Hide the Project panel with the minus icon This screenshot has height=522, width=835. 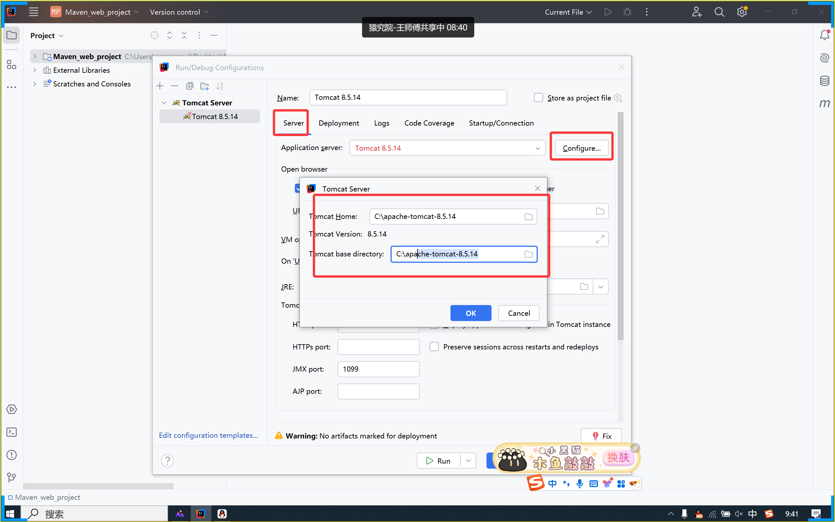[214, 35]
